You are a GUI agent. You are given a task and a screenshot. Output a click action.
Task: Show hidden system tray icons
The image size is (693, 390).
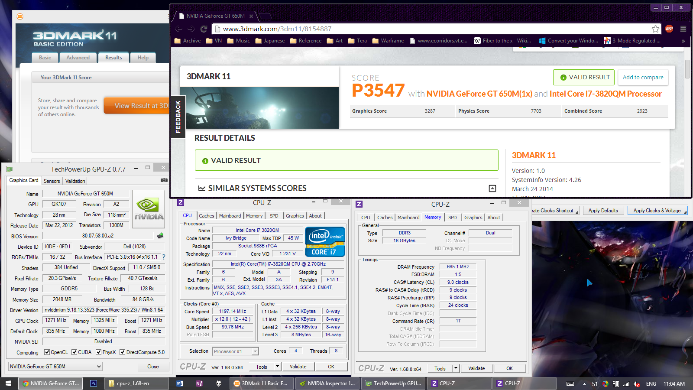click(584, 384)
